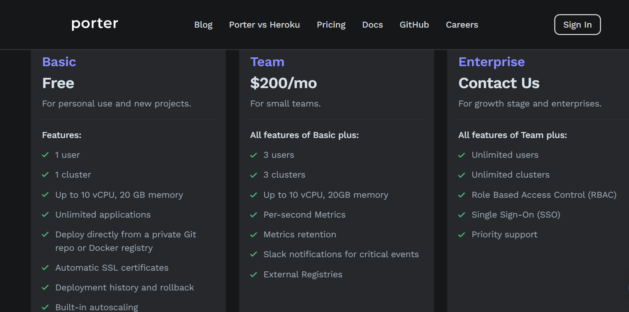Click the 'Features:' label

pos(62,135)
